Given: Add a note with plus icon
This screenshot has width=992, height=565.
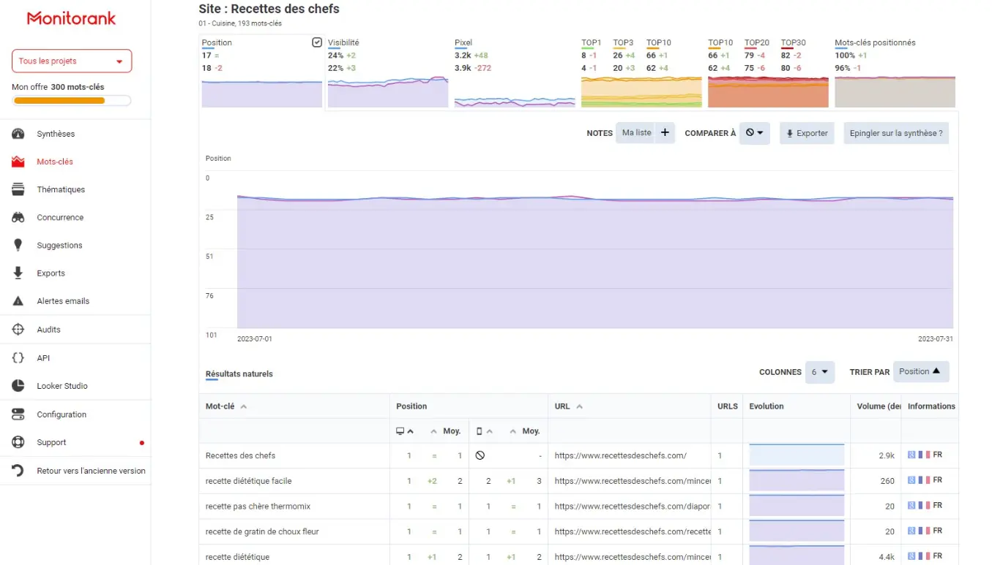Looking at the screenshot, I should click(x=665, y=133).
